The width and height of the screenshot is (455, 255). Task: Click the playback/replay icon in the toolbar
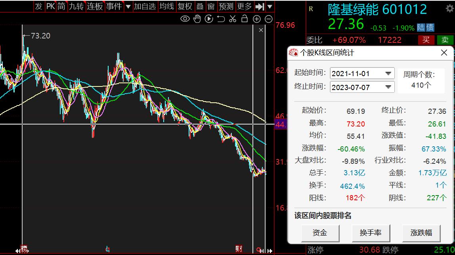click(x=209, y=18)
